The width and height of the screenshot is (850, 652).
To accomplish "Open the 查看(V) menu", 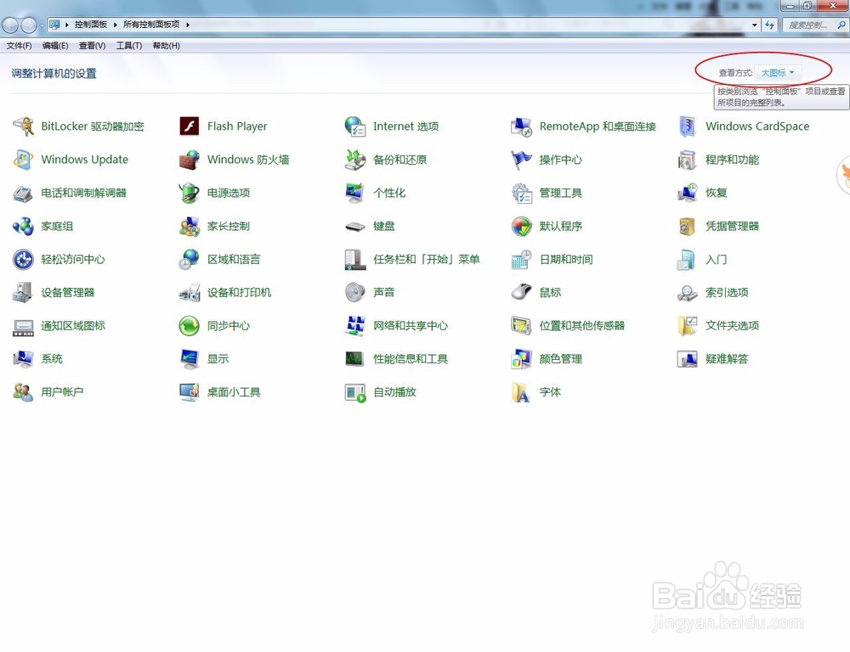I will pyautogui.click(x=92, y=46).
